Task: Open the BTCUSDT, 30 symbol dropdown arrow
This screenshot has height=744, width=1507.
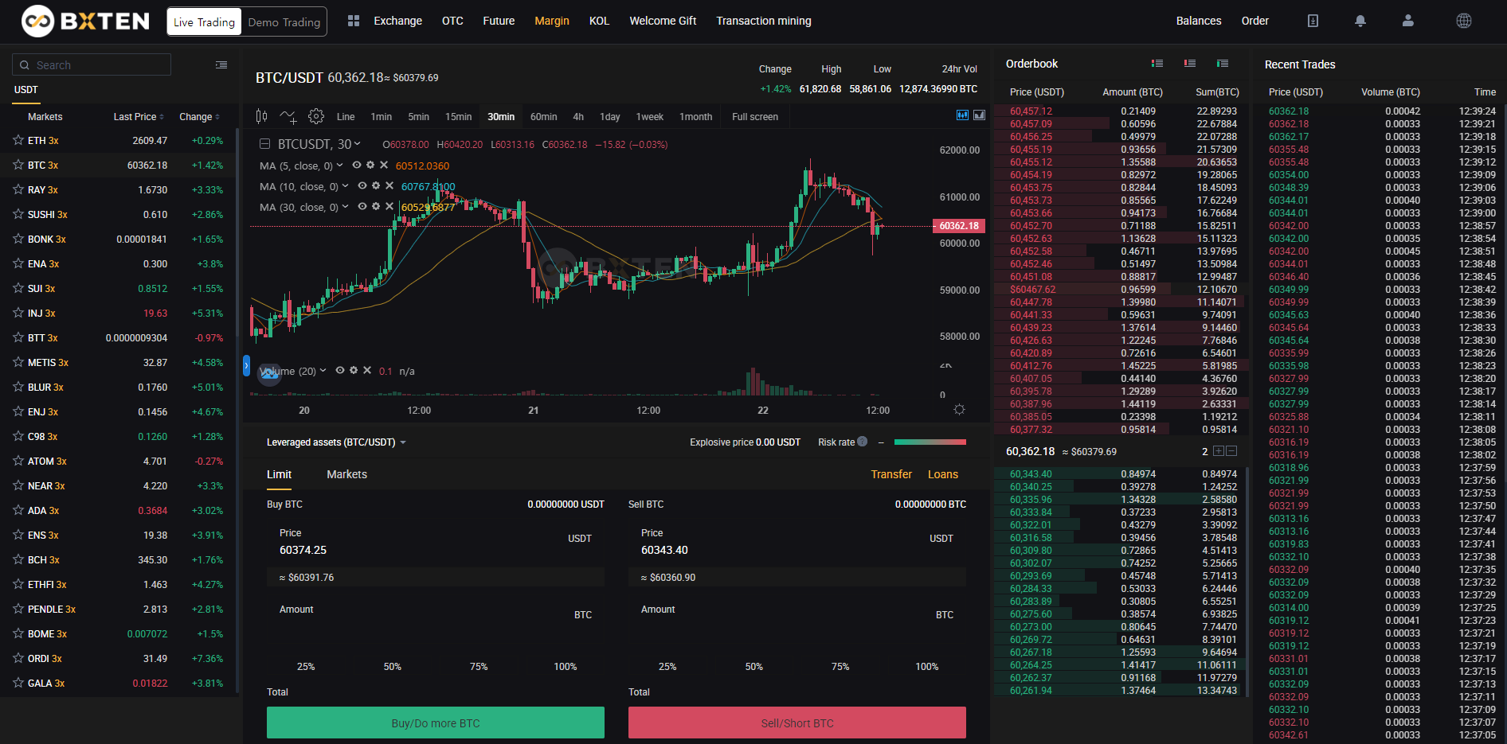Action: coord(358,144)
